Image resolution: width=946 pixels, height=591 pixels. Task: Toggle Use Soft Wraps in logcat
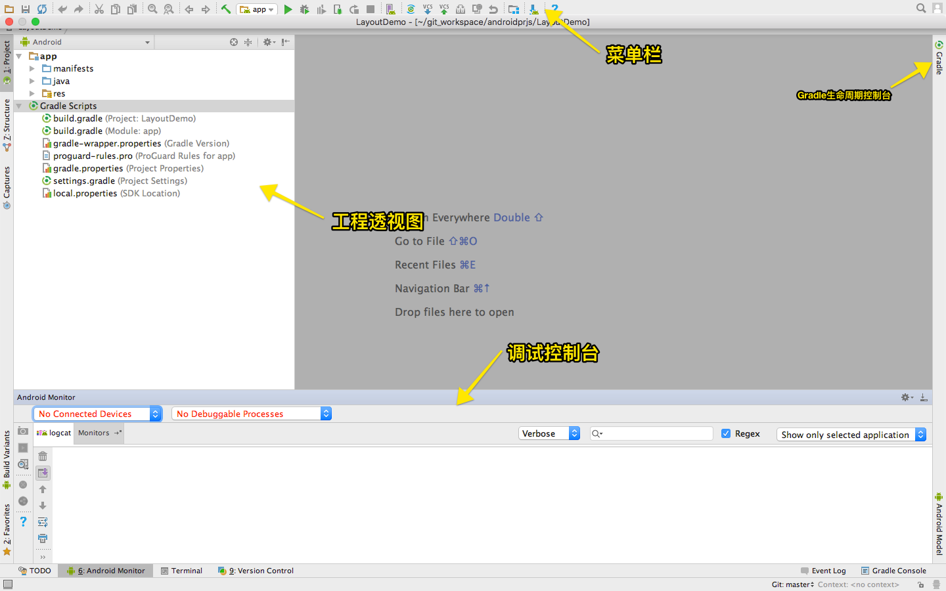(43, 523)
